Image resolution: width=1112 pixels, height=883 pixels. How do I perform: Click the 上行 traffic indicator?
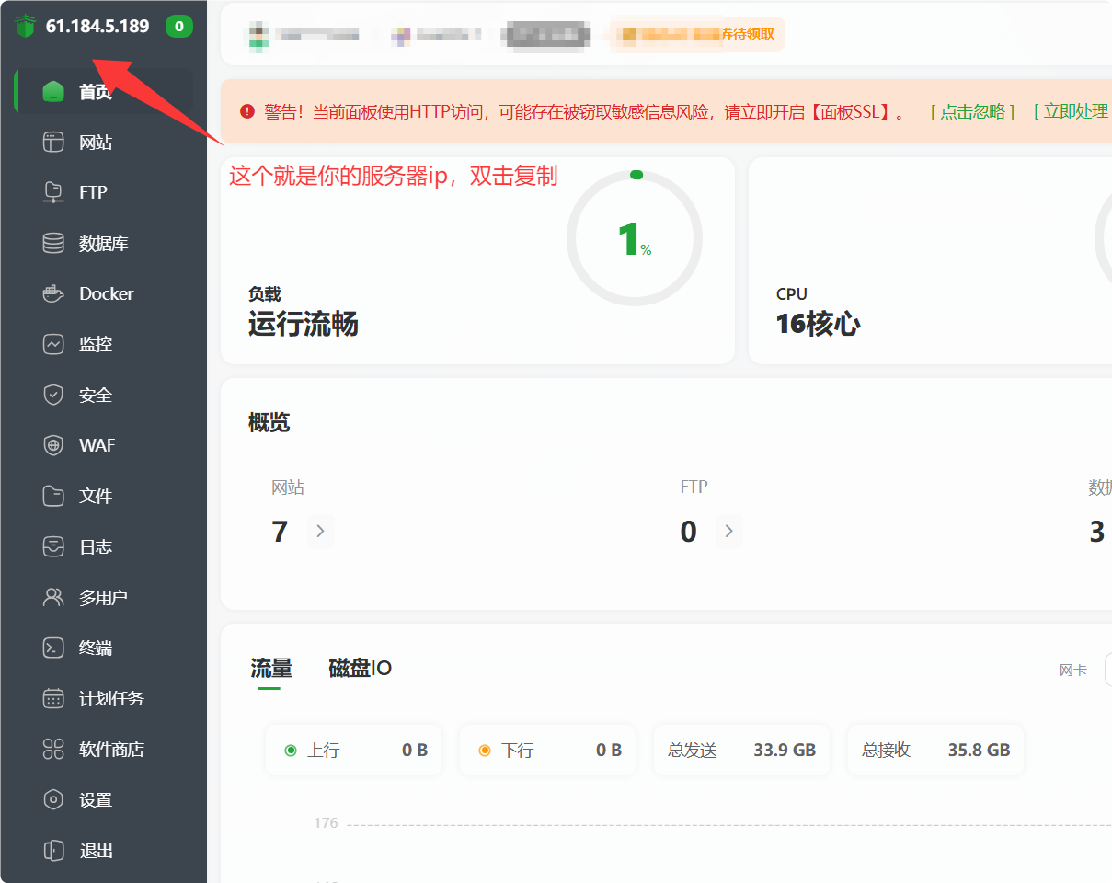click(x=353, y=750)
